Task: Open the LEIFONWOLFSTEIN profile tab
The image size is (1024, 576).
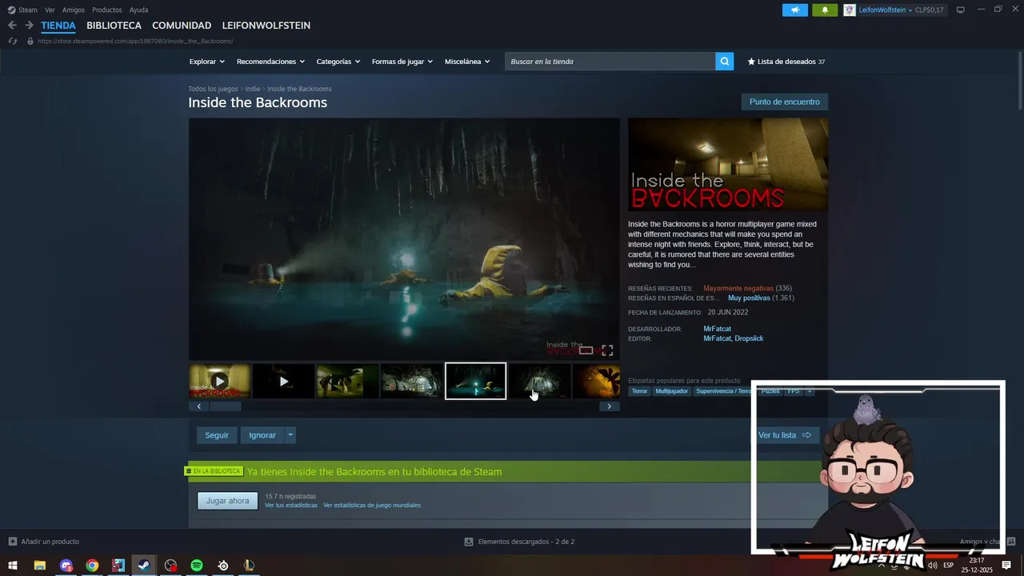Action: tap(266, 26)
